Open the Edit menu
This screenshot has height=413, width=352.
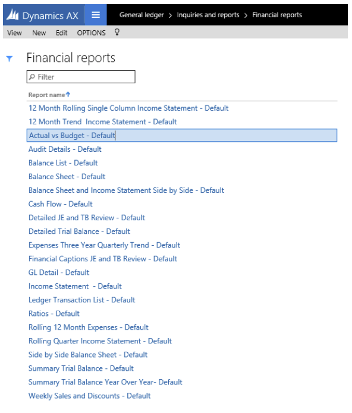click(x=62, y=33)
